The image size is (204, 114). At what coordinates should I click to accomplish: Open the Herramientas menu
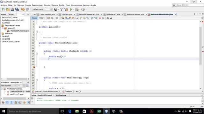click(76, 5)
